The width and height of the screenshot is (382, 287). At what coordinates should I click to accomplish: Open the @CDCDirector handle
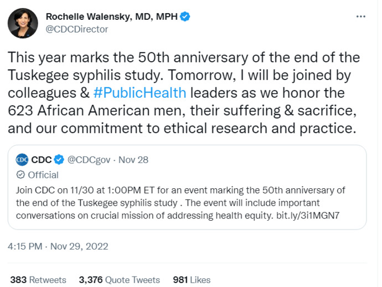click(77, 29)
